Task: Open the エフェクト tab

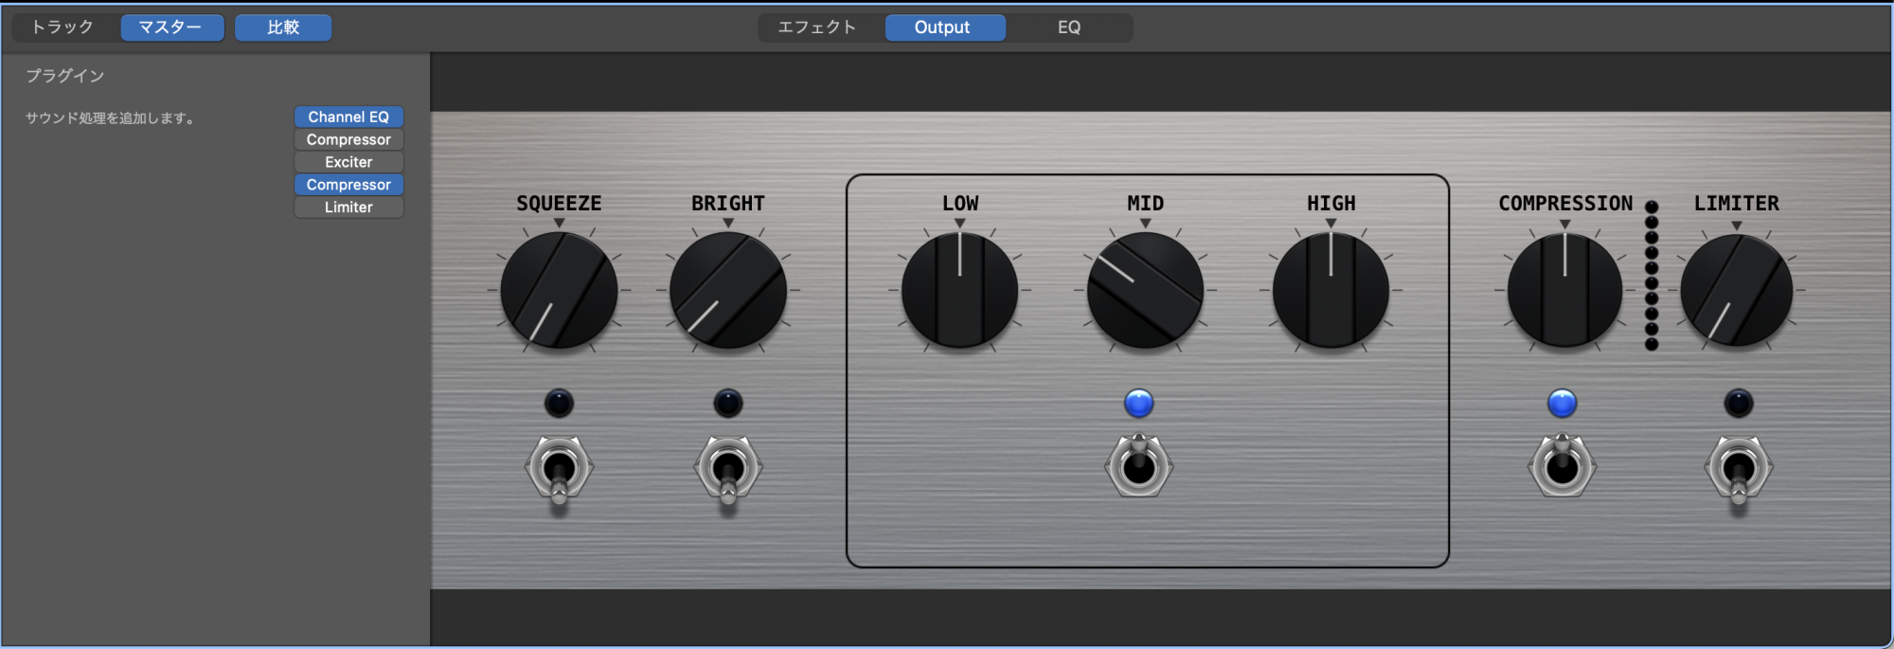Action: 817,27
